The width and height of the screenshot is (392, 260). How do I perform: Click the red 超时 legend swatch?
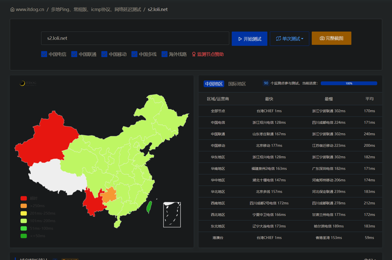pyautogui.click(x=24, y=198)
